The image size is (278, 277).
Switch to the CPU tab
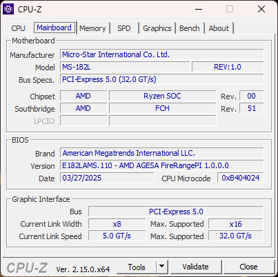(x=18, y=28)
